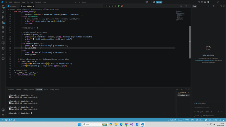Toggle primary side bar layout icon
The image size is (226, 127).
coord(202,2)
